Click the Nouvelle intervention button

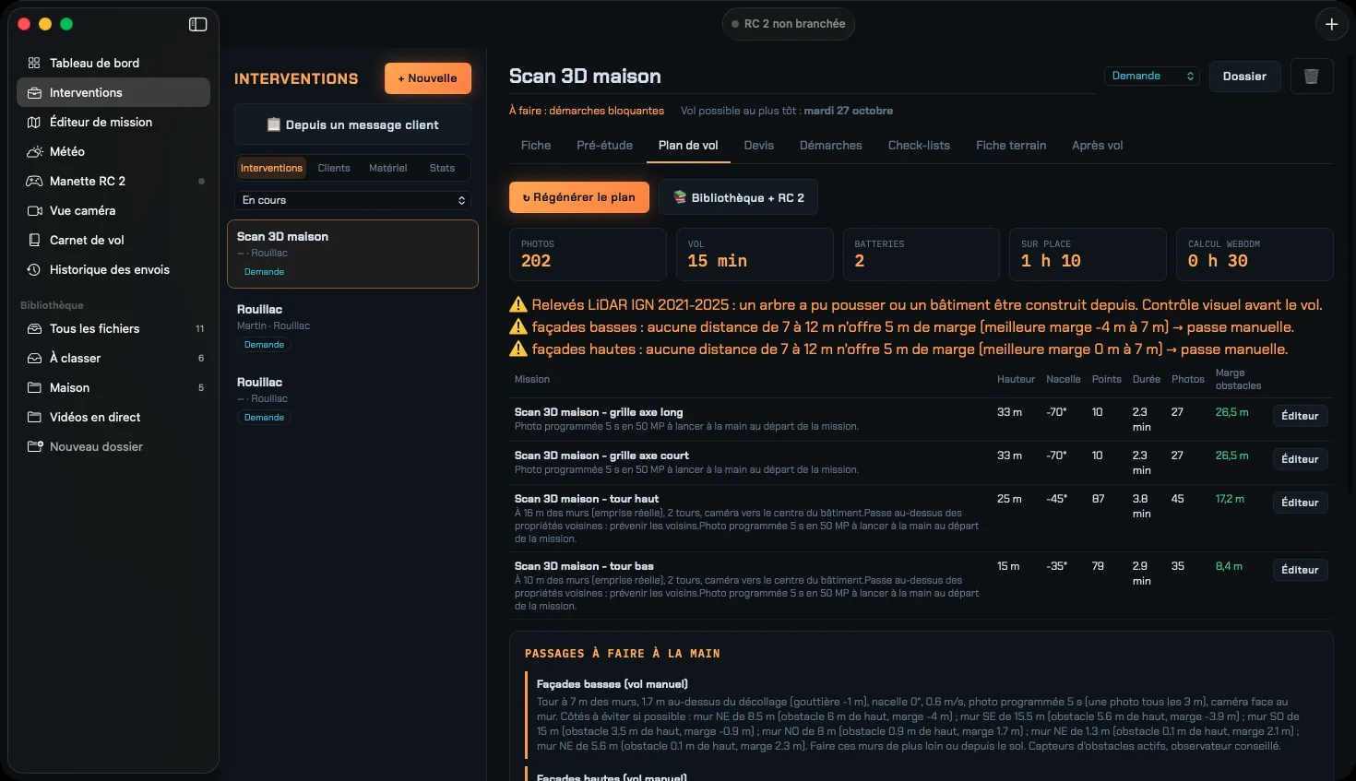pyautogui.click(x=428, y=78)
